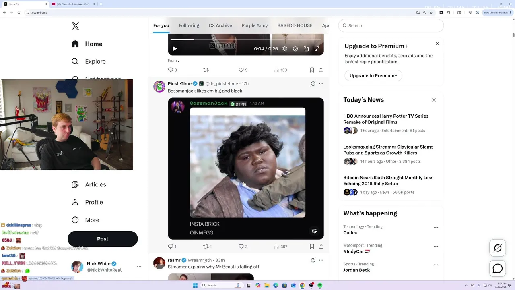Click the edit-image icon on PickleTime photo

[x=314, y=231]
